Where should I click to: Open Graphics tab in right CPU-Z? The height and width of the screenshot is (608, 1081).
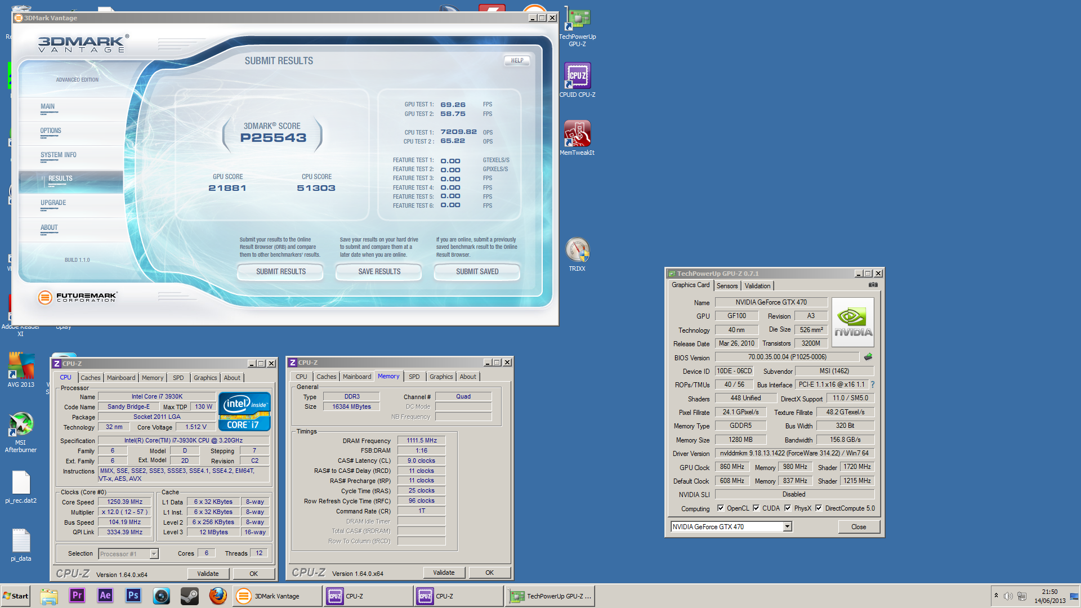pos(441,377)
